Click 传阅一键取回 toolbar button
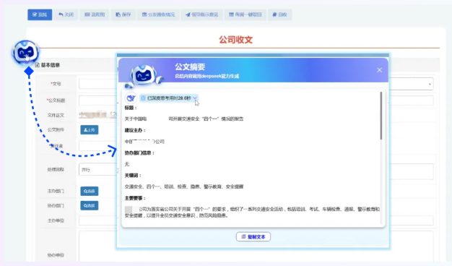452x266 pixels. (245, 14)
